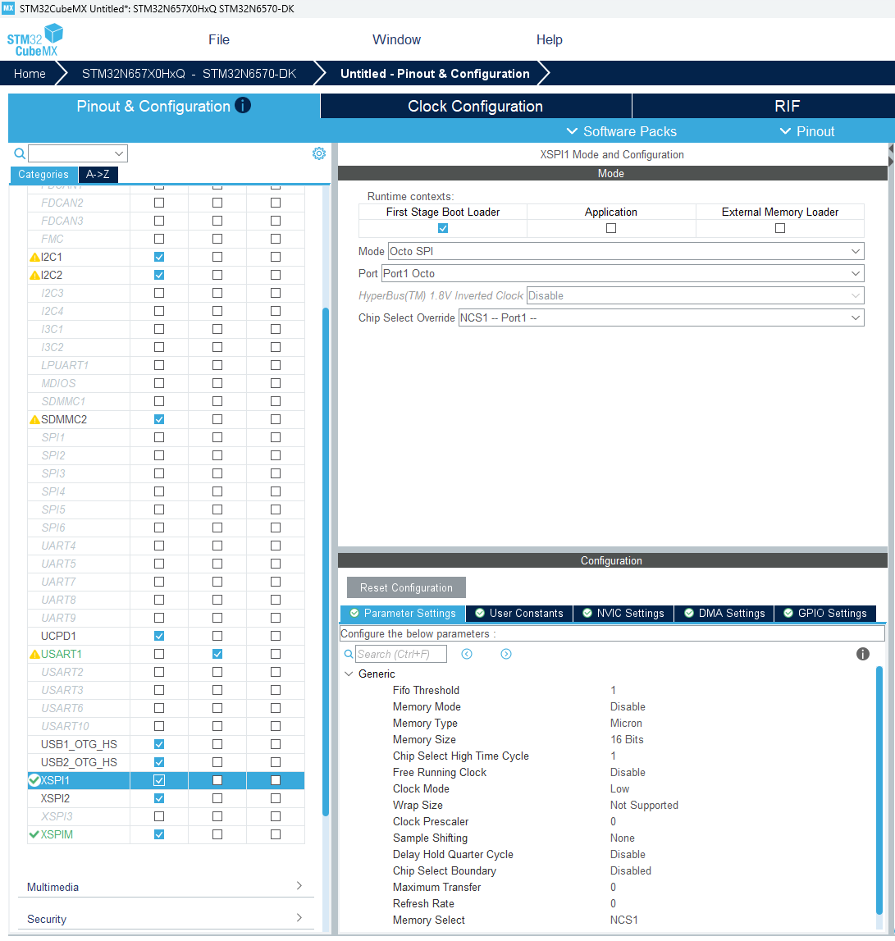Expand the Pinout dropdown menu
895x941 pixels.
(x=806, y=131)
